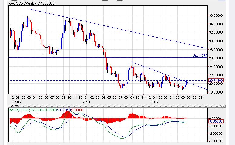The width and height of the screenshot is (235, 145).
Task: Select the 26.14750 horizontal line label
Action: (200, 56)
